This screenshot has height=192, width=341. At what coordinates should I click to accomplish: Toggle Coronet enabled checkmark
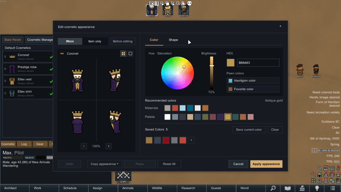[x=51, y=57]
